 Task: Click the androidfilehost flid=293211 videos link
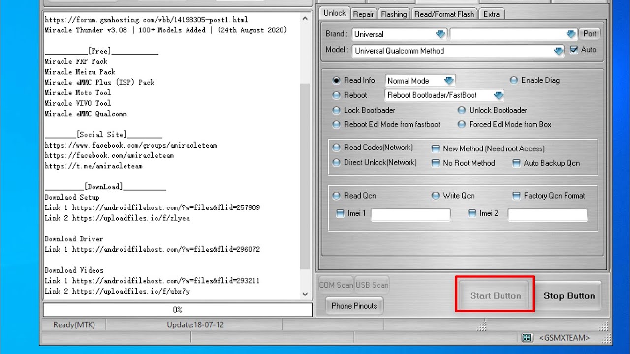coord(166,281)
